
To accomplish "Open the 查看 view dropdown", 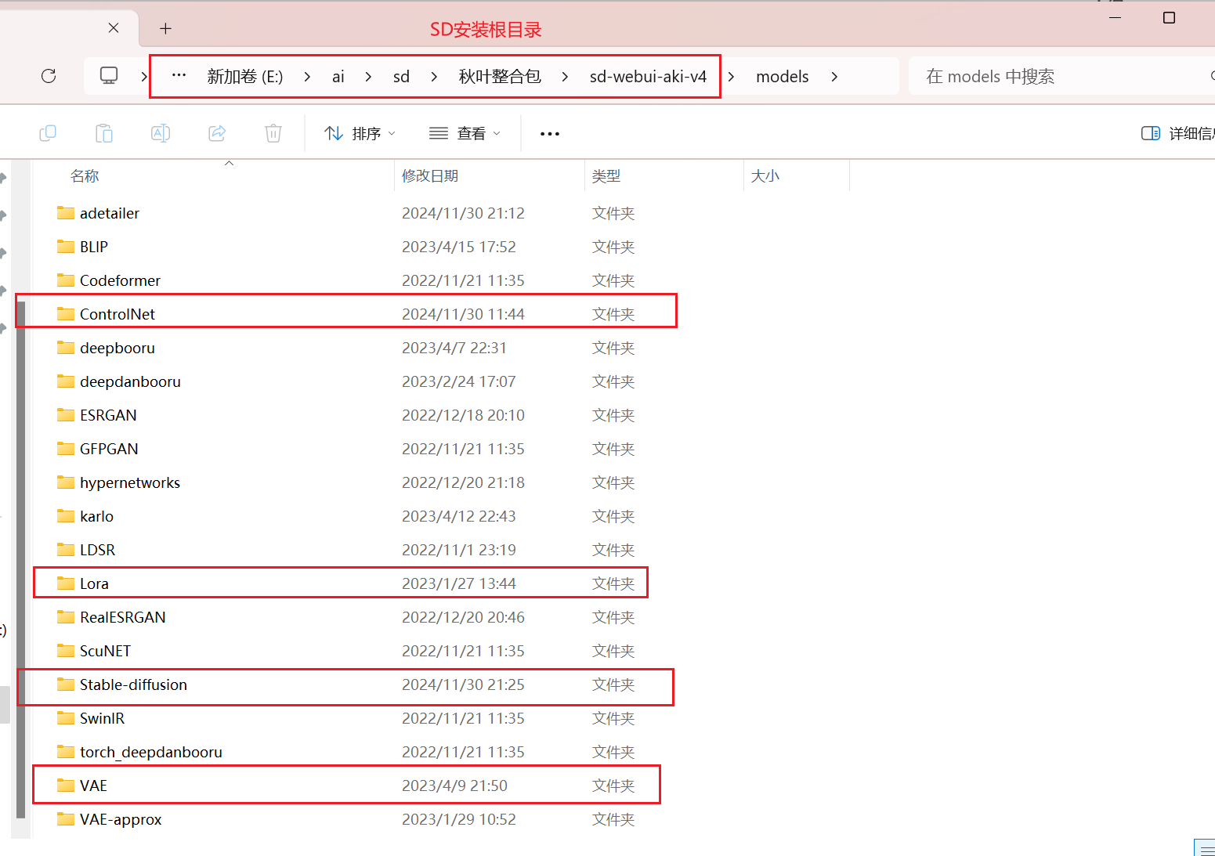I will pyautogui.click(x=465, y=133).
